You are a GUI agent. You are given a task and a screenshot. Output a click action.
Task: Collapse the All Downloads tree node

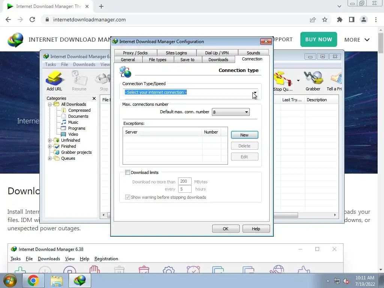(50, 104)
